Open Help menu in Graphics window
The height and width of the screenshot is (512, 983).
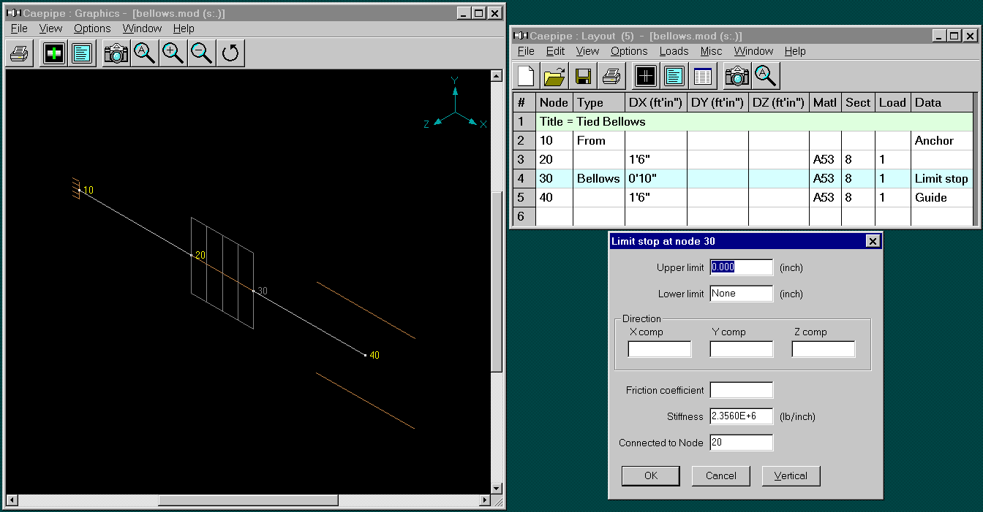click(x=184, y=28)
